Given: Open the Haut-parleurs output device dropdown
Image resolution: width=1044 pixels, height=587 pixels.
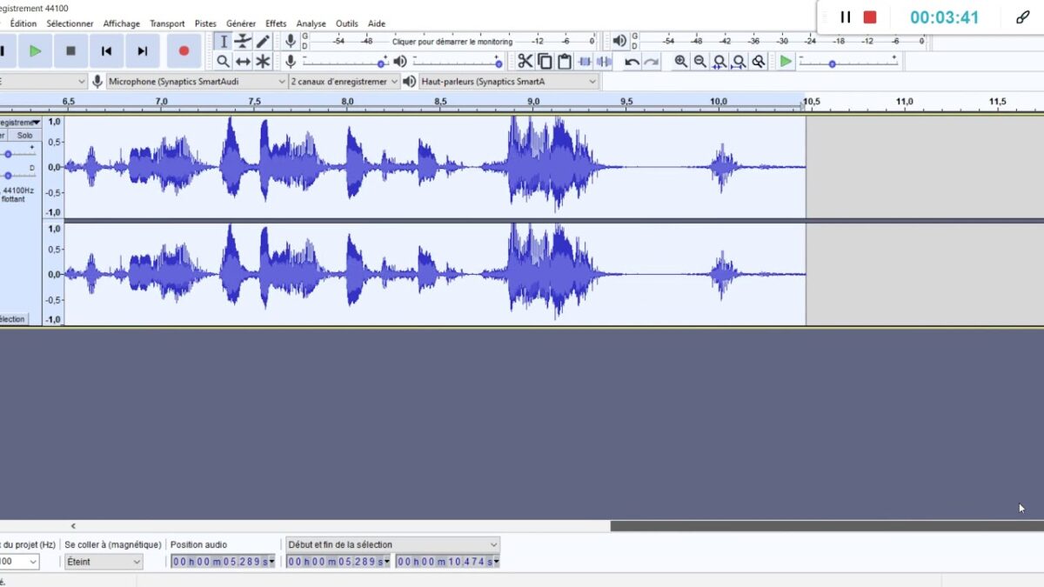Looking at the screenshot, I should pos(509,81).
